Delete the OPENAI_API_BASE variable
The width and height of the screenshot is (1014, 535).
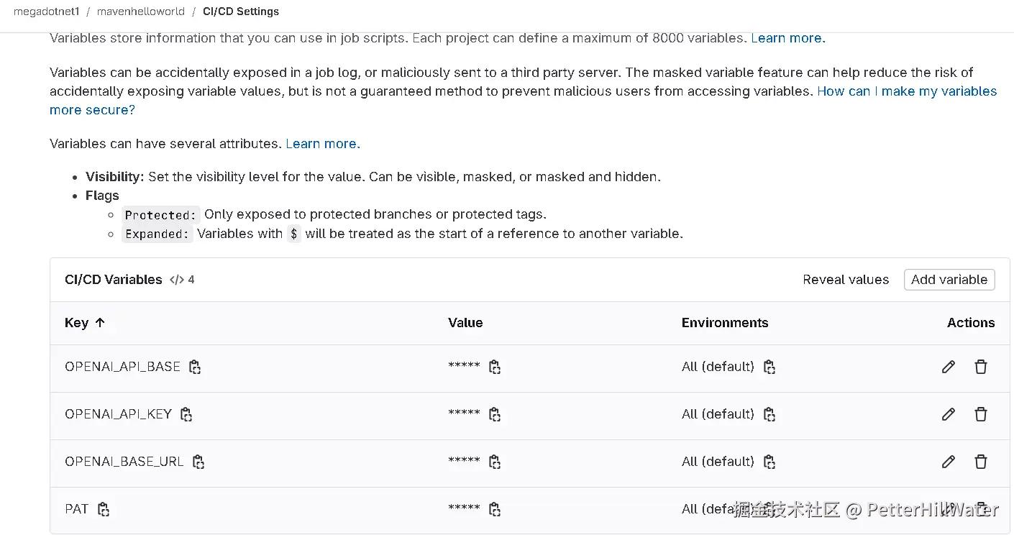coord(981,367)
